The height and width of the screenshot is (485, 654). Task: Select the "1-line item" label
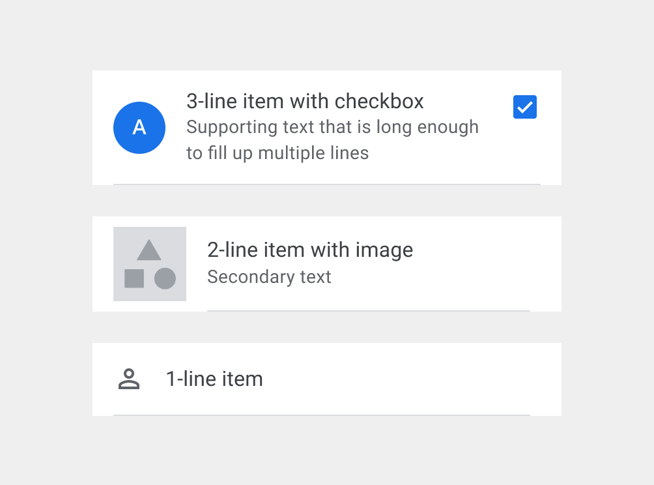pos(214,379)
